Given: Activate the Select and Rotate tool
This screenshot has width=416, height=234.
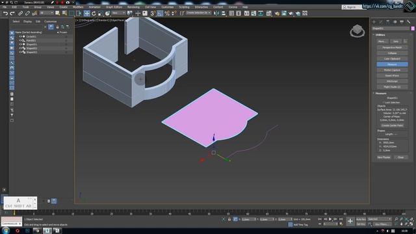Looking at the screenshot, I should coord(94,13).
